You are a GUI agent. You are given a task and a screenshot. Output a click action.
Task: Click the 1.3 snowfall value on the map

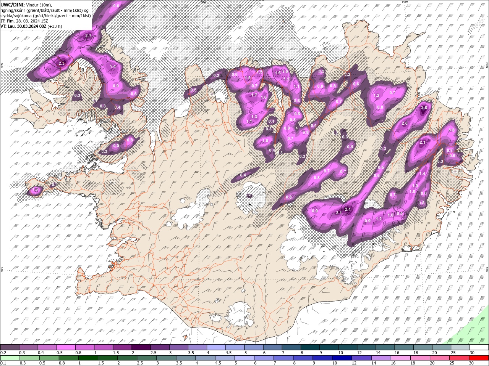coord(254,117)
